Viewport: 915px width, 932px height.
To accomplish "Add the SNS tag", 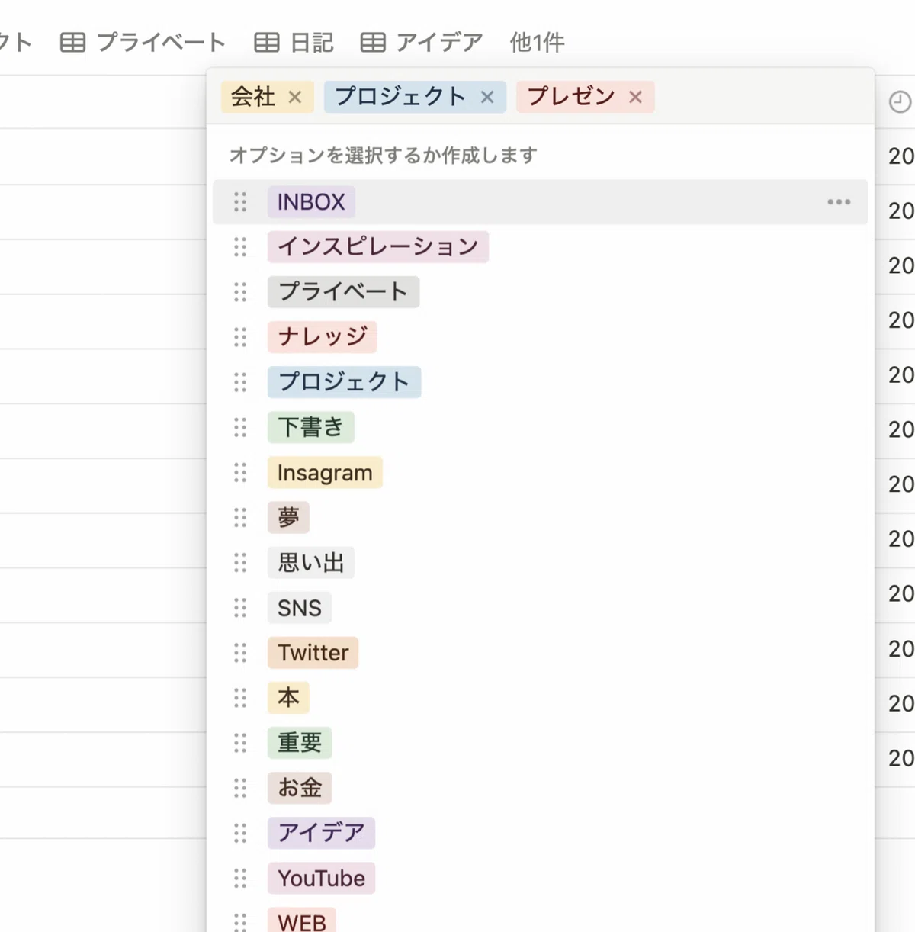I will click(x=300, y=608).
